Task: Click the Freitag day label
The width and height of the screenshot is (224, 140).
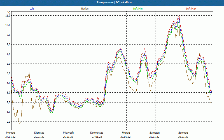Action: click(126, 133)
